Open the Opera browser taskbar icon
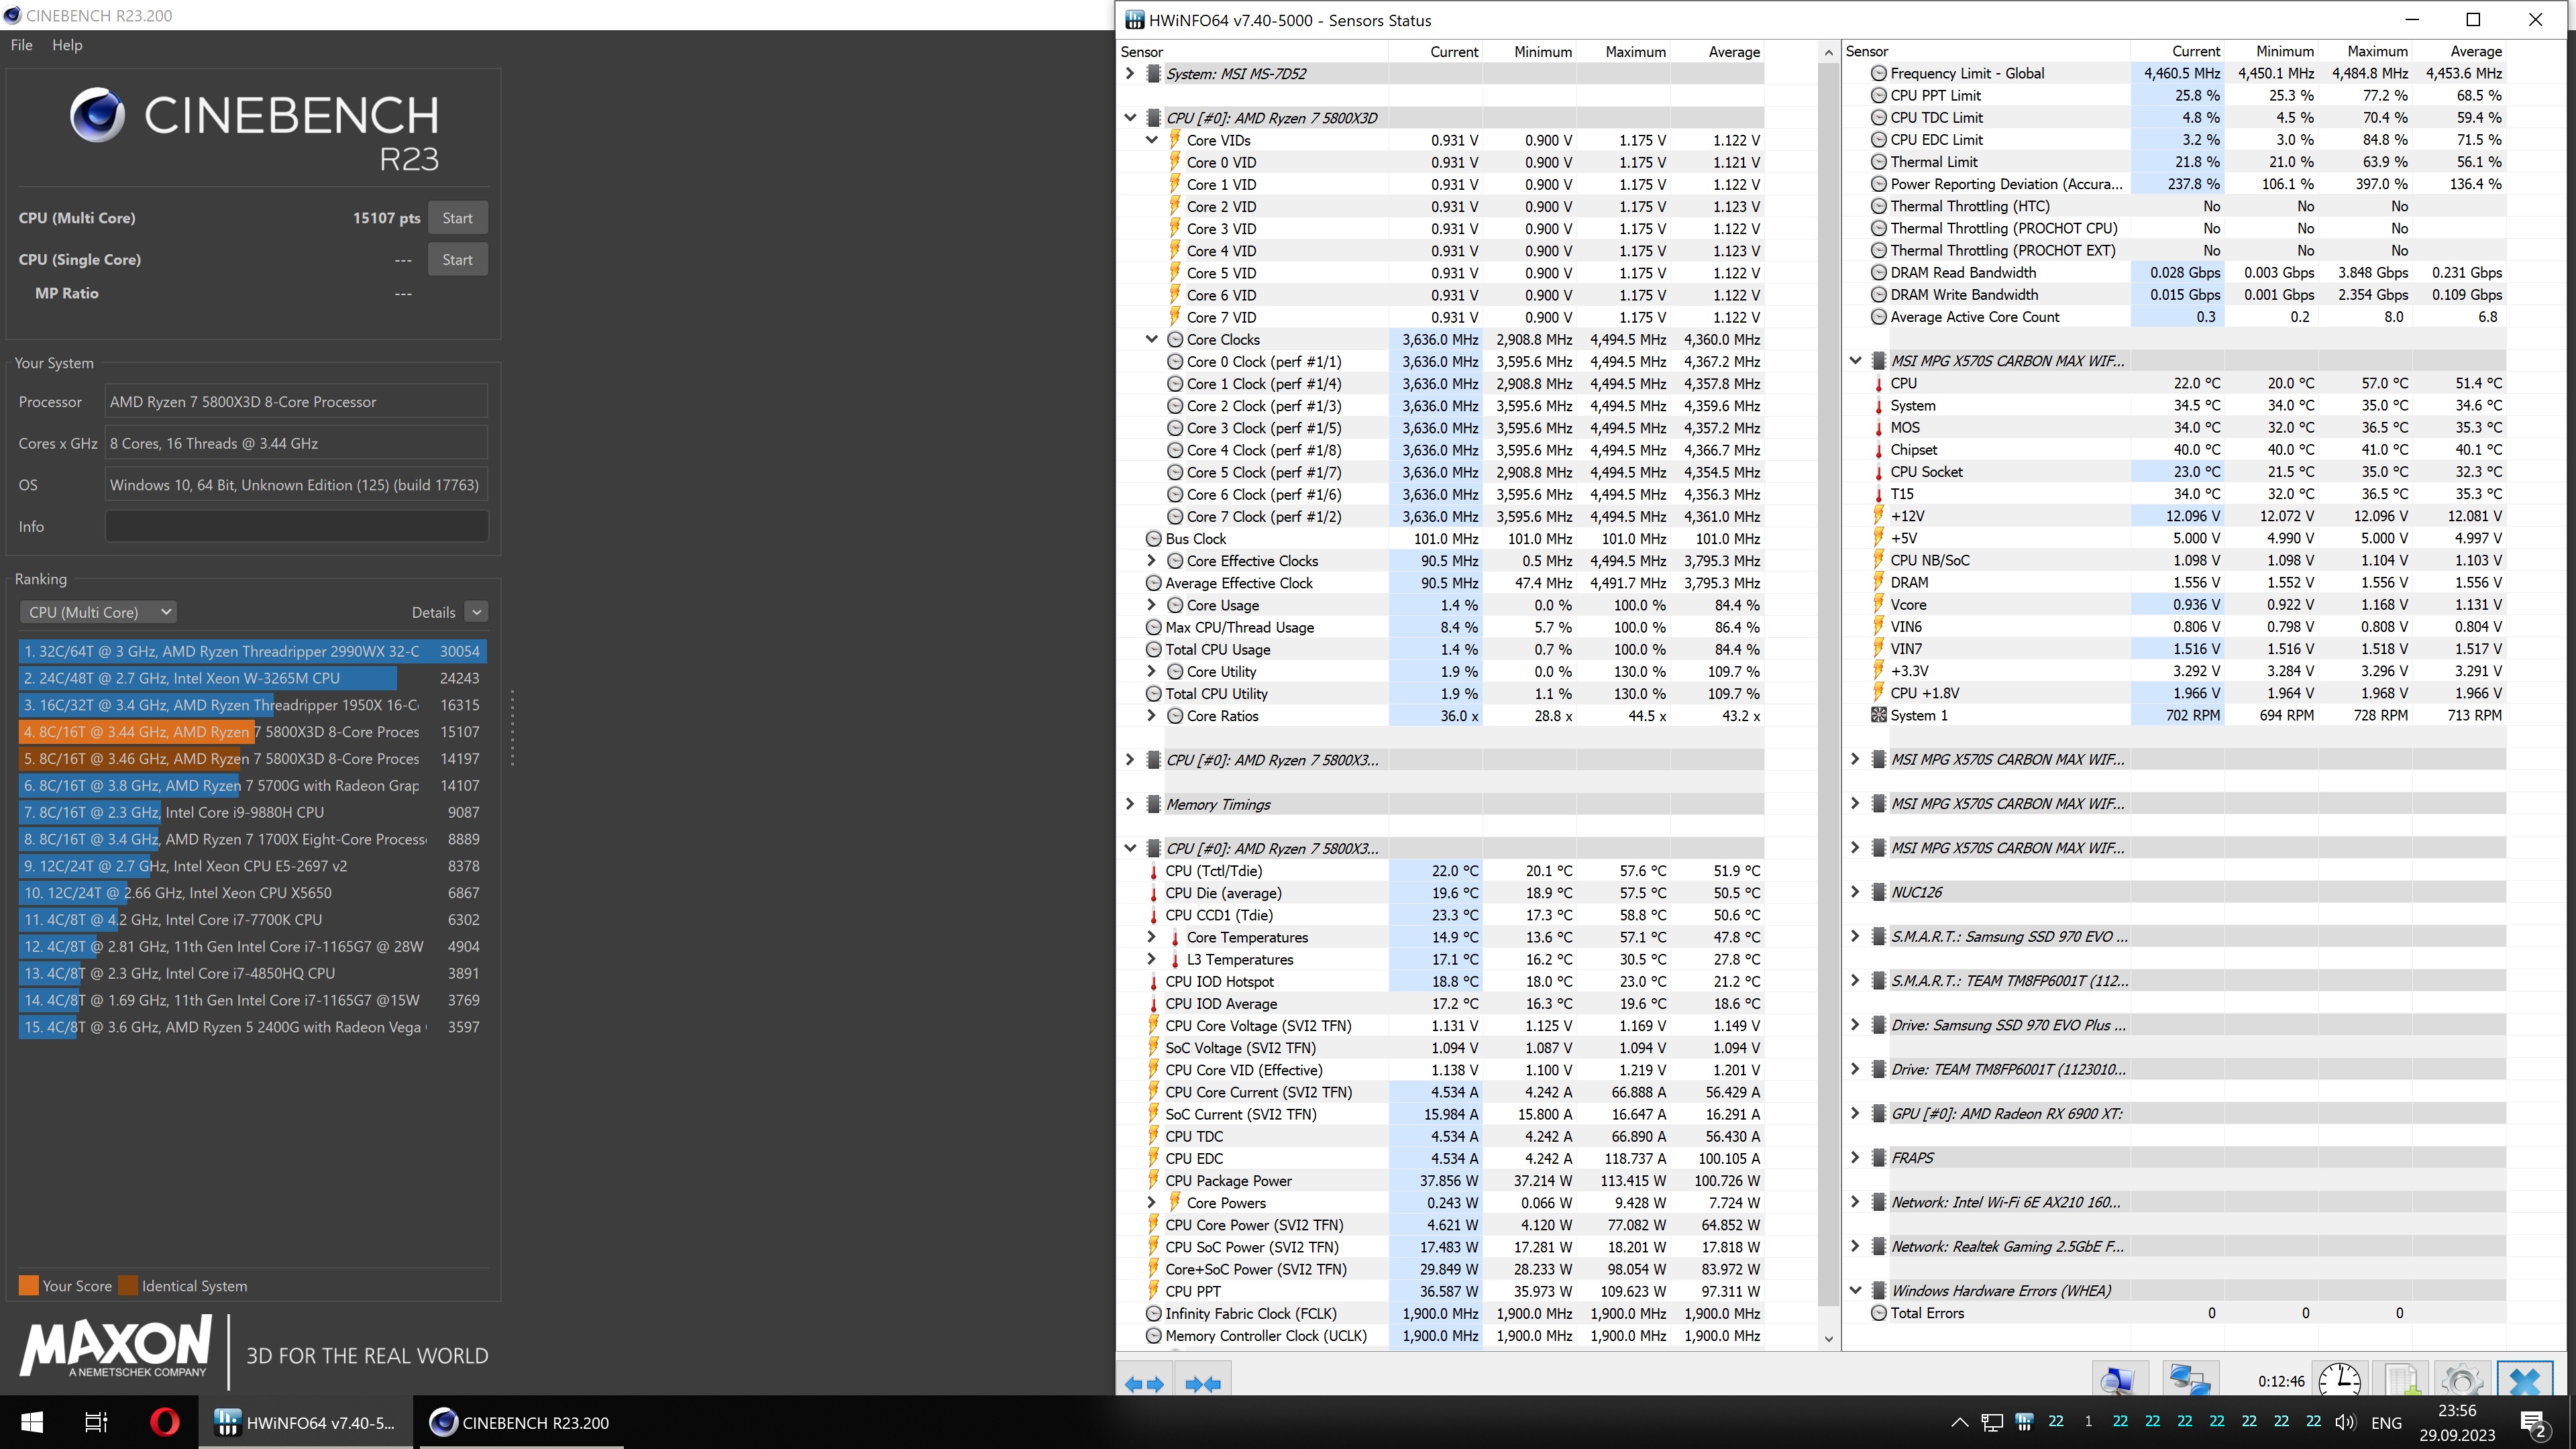This screenshot has height=1449, width=2576. click(165, 1422)
